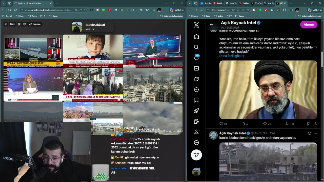This screenshot has width=324, height=182.
Task: Switch to the New Yo... tab in right browser
Action: pos(231,3)
